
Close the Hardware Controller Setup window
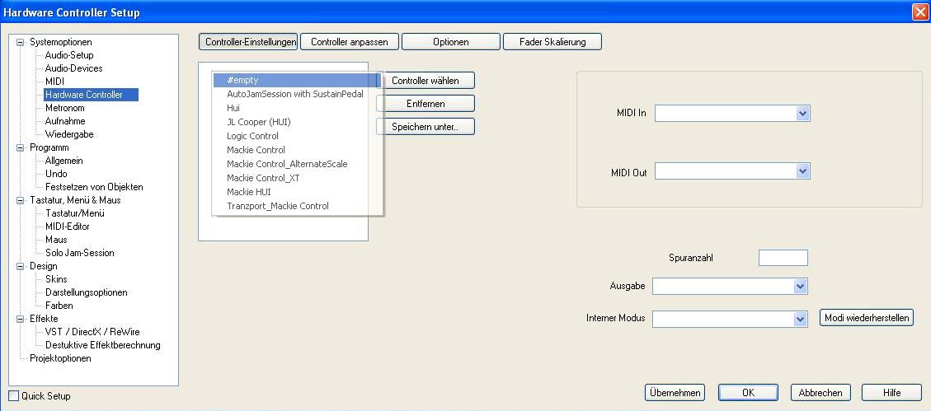tap(921, 12)
